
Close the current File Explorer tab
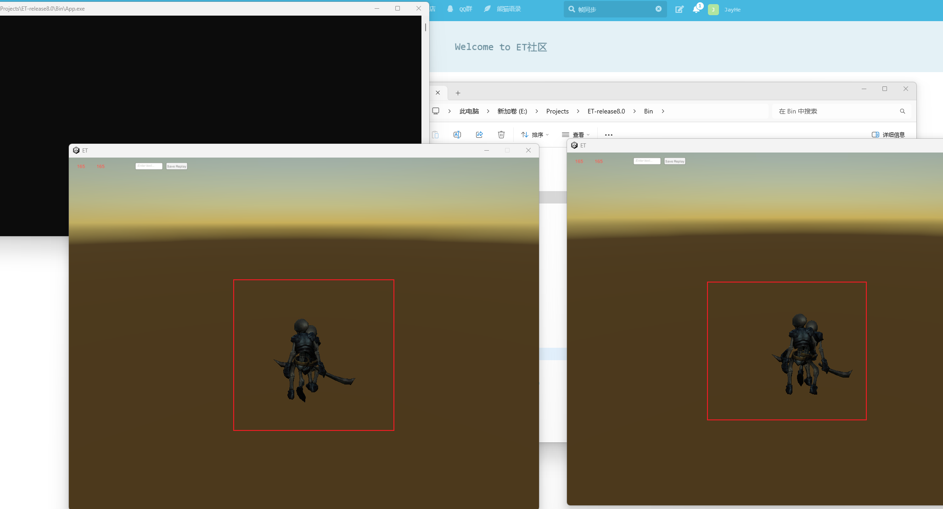438,93
